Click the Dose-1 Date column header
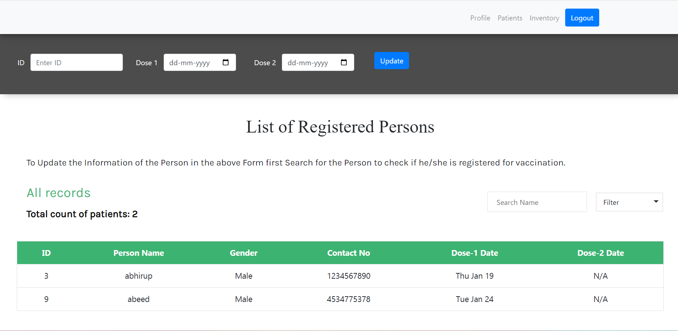 475,253
